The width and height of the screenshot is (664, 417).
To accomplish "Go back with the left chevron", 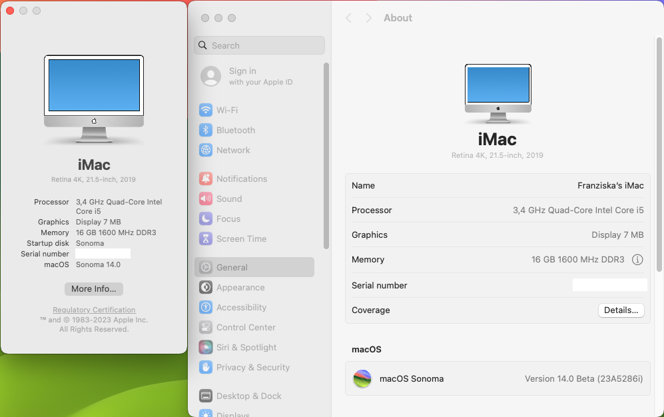I will click(348, 18).
